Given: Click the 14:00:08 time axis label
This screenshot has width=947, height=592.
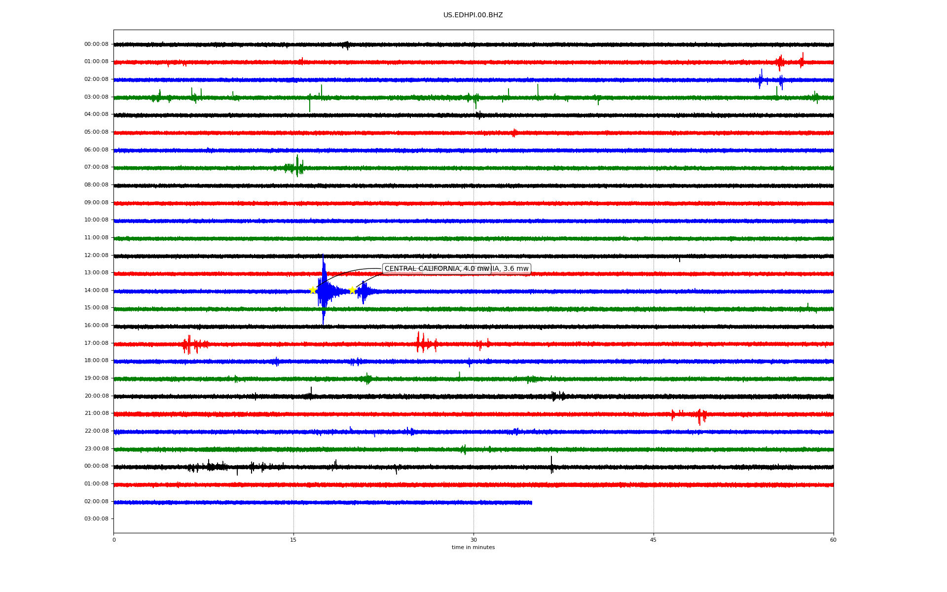Looking at the screenshot, I should point(96,290).
